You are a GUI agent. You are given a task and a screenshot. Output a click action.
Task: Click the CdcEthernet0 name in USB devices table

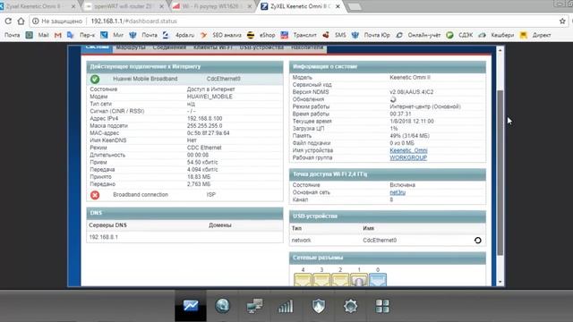(380, 241)
